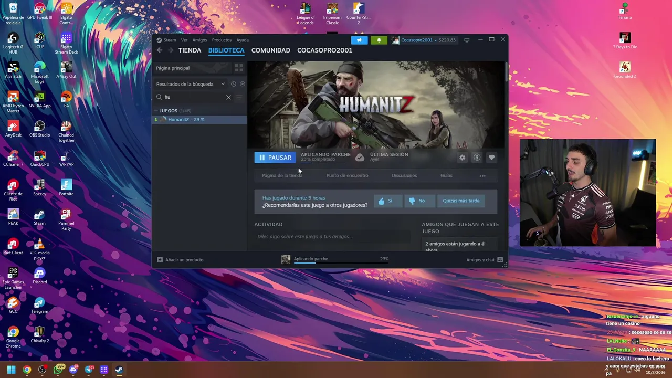Open Windows Start menu

(x=11, y=370)
